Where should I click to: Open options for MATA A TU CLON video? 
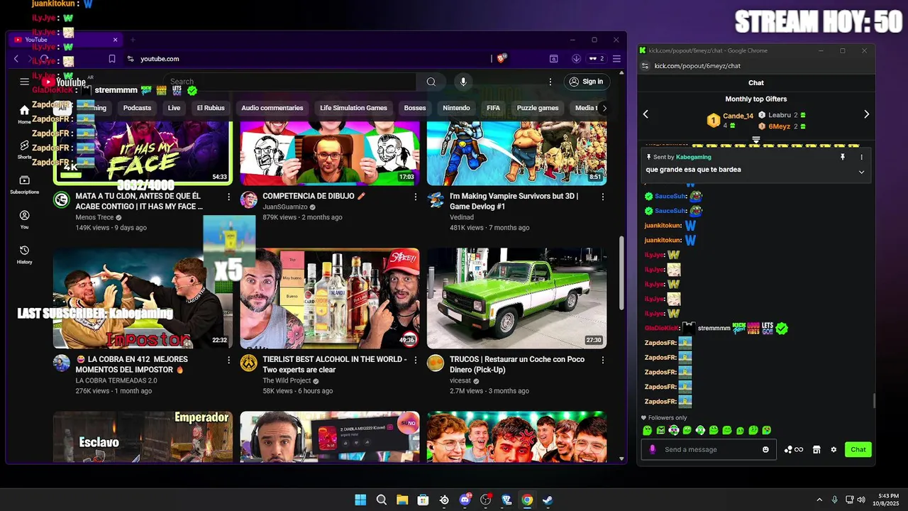(228, 197)
